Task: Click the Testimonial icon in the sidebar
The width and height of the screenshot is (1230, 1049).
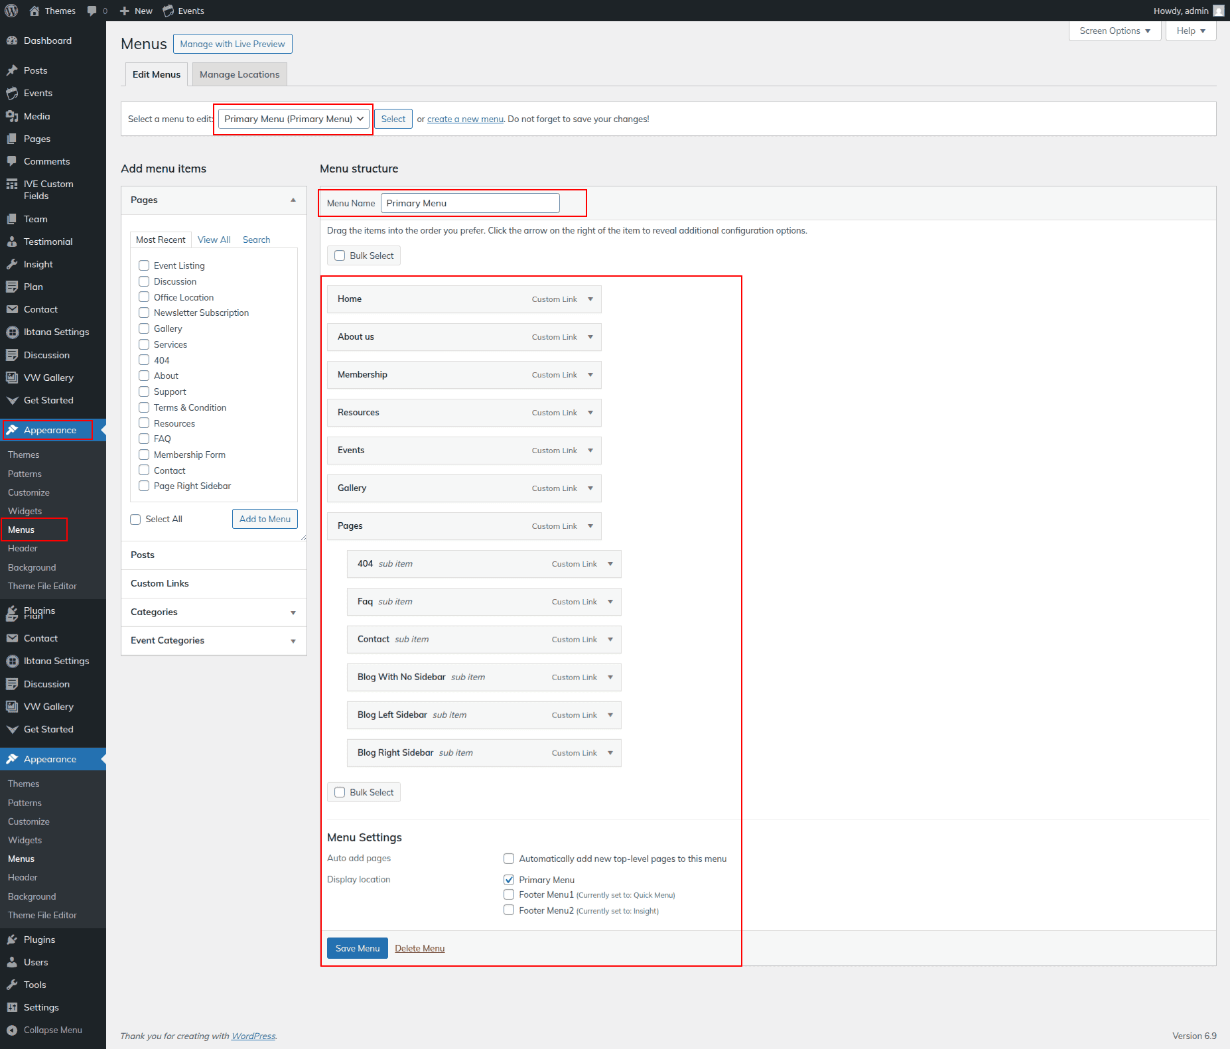Action: click(12, 242)
